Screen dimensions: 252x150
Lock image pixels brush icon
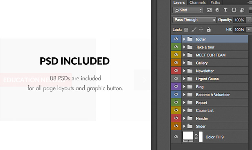point(193,30)
